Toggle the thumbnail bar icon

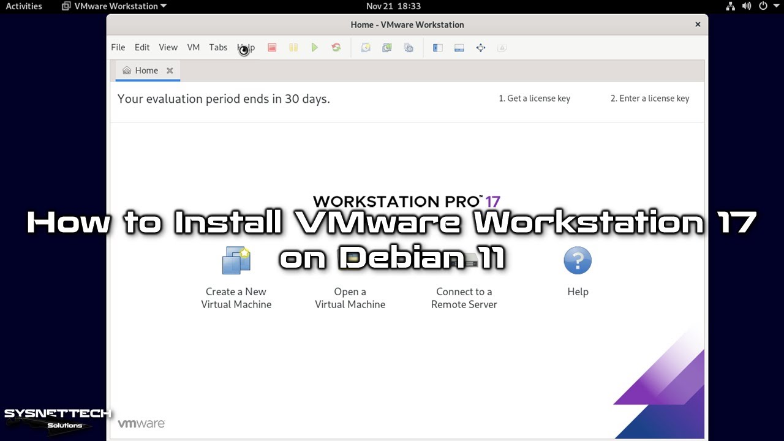(x=459, y=48)
